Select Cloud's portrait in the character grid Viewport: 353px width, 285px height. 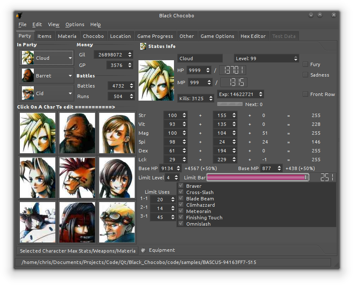38,133
